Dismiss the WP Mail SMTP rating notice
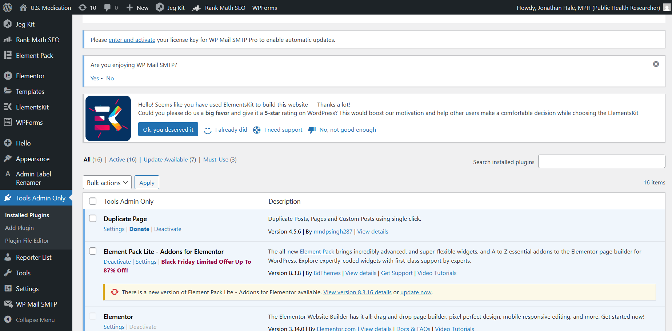Viewport: 672px width, 331px height. [x=656, y=64]
